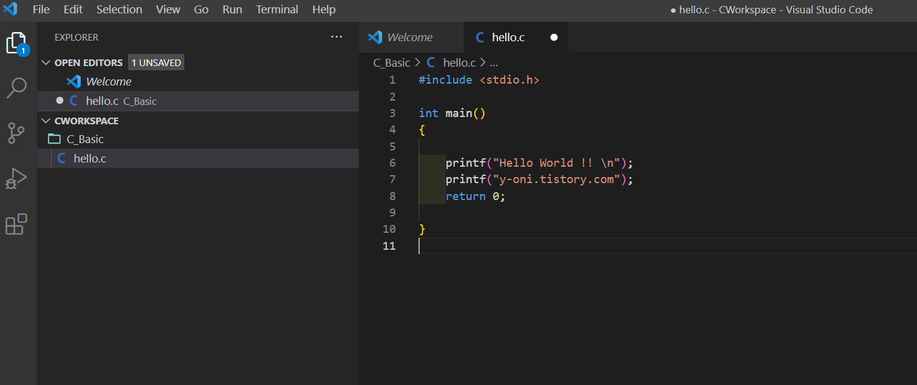The image size is (917, 385).
Task: Open Explorer more actions ellipsis
Action: pyautogui.click(x=337, y=37)
